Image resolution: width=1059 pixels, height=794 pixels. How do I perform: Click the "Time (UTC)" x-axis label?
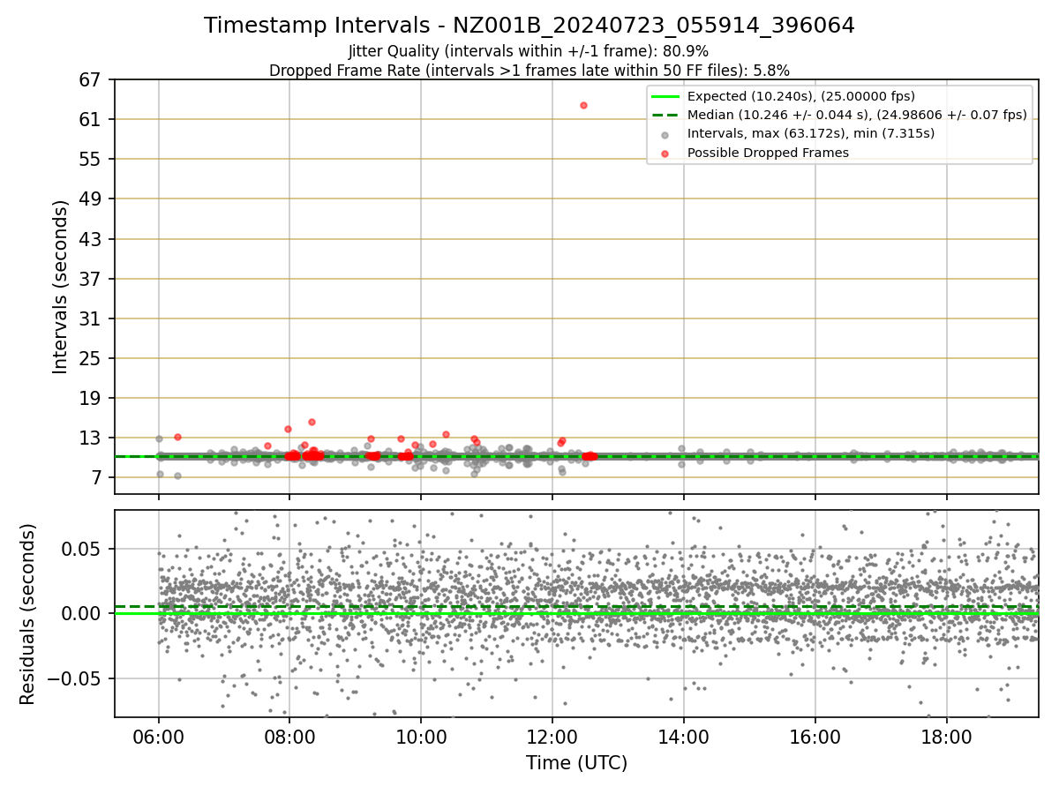[x=576, y=763]
